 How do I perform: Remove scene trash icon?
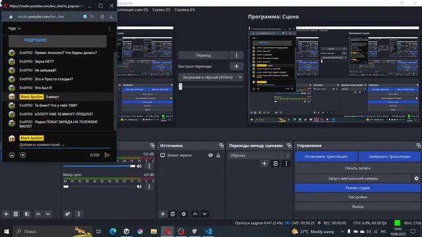pyautogui.click(x=16, y=214)
